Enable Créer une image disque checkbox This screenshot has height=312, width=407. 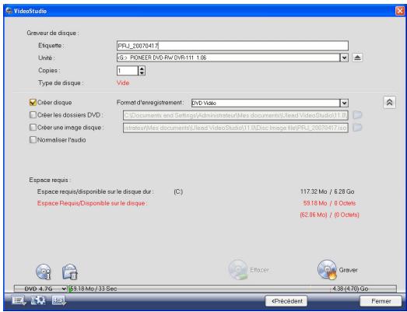tap(33, 127)
